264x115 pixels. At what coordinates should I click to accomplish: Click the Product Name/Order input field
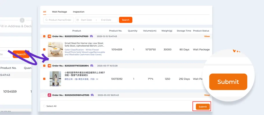[58, 20]
